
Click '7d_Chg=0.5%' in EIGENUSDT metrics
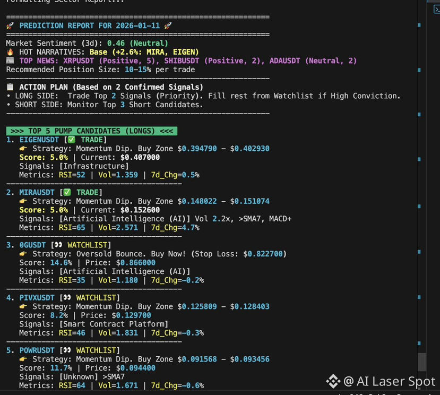175,175
